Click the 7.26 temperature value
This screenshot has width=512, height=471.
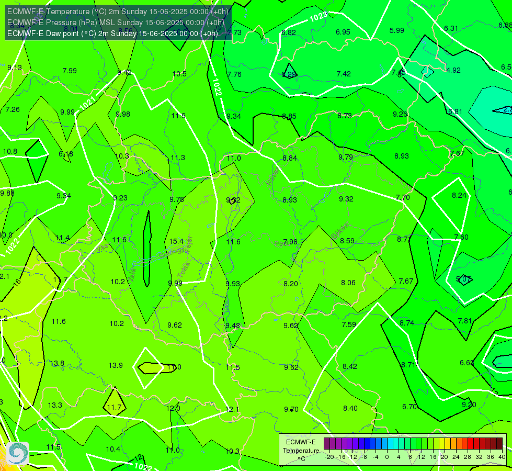(13, 109)
